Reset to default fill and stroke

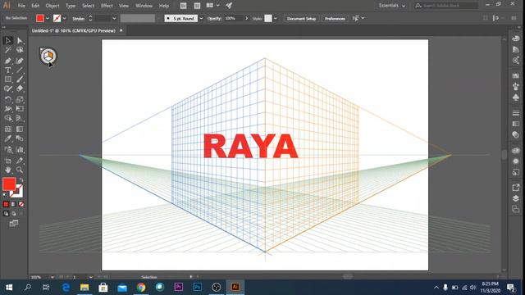(x=5, y=195)
